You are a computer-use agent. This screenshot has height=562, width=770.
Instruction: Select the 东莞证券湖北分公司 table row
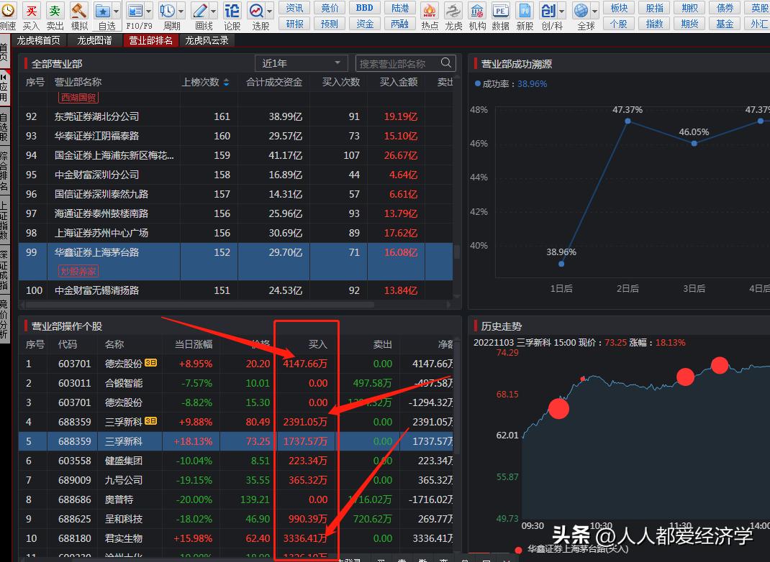(97, 116)
